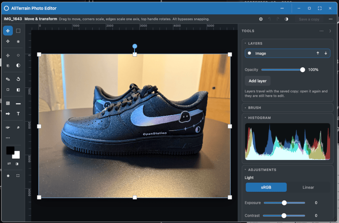The image size is (339, 223).
Task: Click the 100% opacity value
Action: coord(313,70)
